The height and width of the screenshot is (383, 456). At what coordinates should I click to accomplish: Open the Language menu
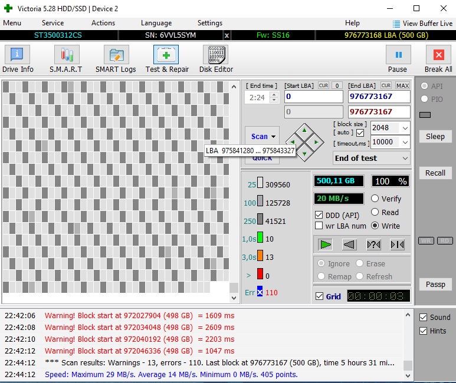[x=156, y=23]
